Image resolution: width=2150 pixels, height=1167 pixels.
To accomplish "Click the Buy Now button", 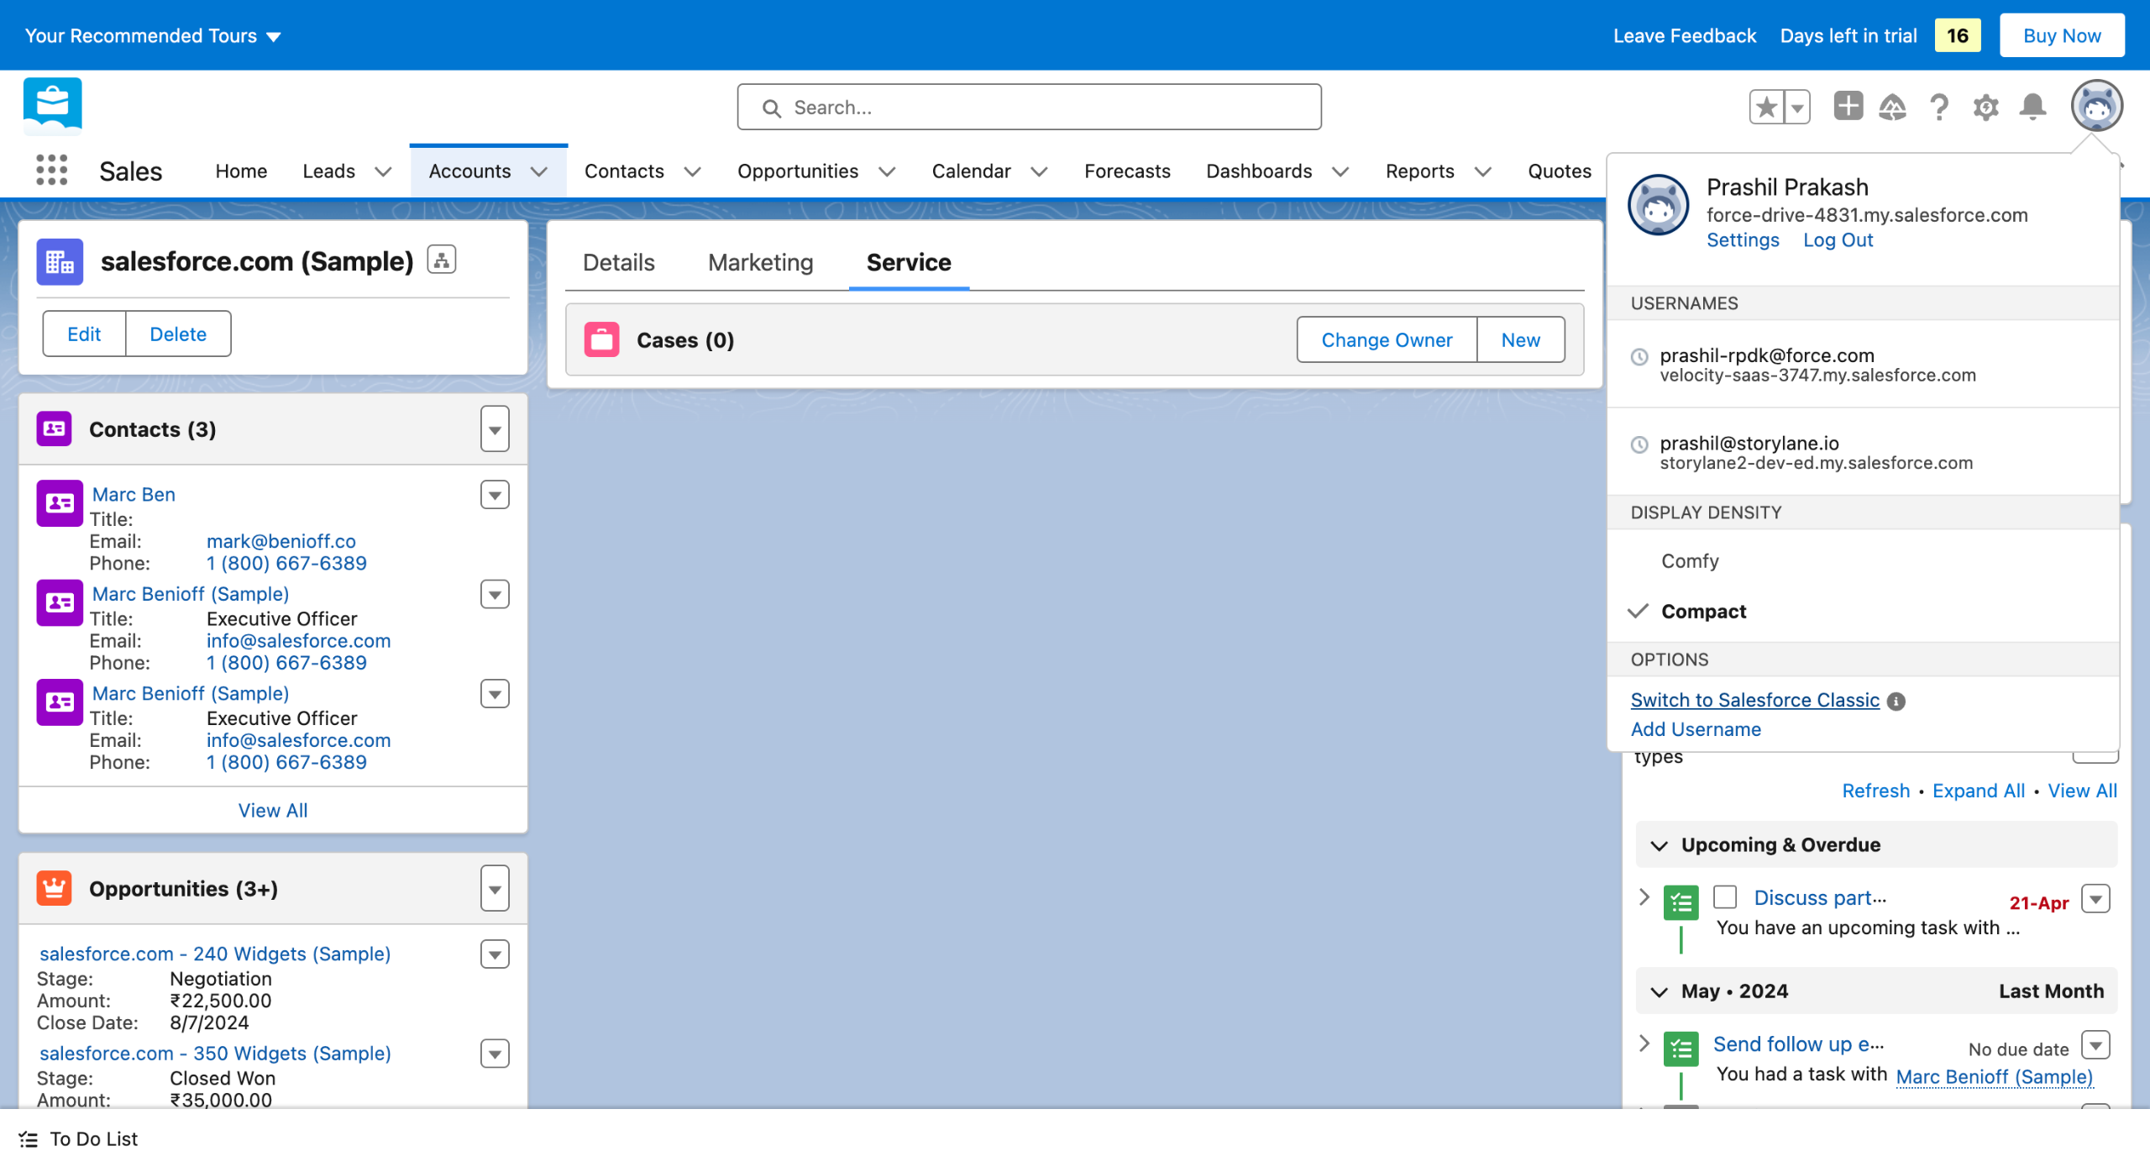I will [2062, 35].
